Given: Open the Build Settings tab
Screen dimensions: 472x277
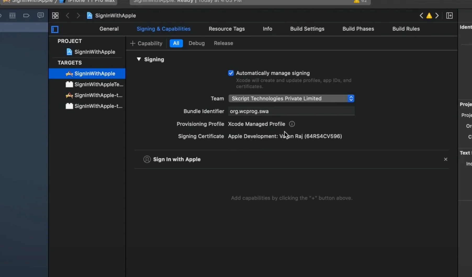Looking at the screenshot, I should click(307, 29).
